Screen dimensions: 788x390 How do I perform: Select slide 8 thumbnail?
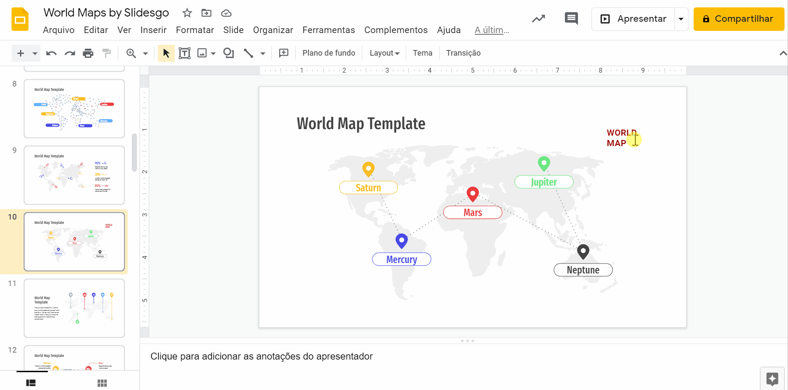click(74, 109)
